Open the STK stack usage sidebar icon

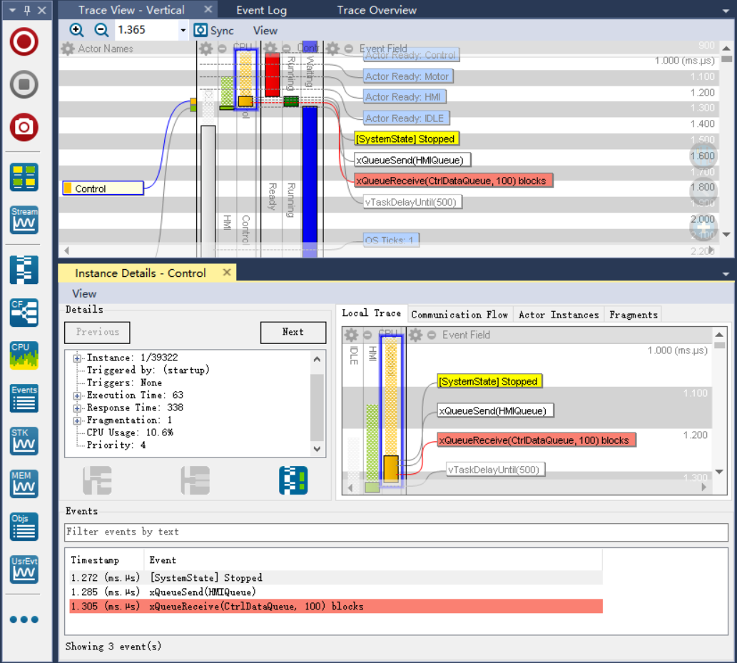(x=24, y=441)
